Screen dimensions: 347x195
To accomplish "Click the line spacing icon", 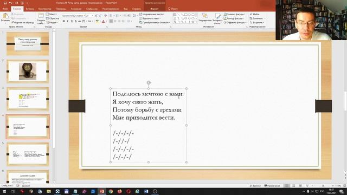I will [135, 16].
